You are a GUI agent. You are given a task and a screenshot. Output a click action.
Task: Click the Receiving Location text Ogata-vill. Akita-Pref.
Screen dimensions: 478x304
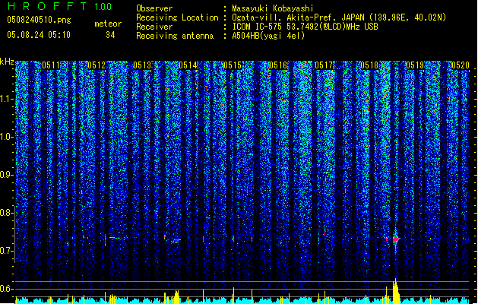click(x=283, y=17)
